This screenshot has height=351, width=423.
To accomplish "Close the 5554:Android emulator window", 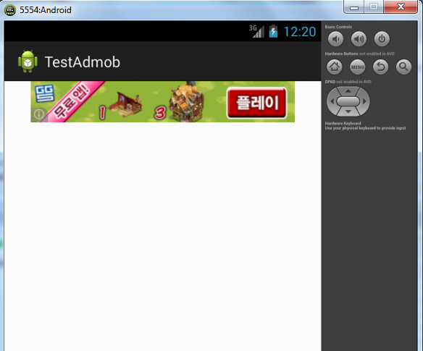I will 401,7.
